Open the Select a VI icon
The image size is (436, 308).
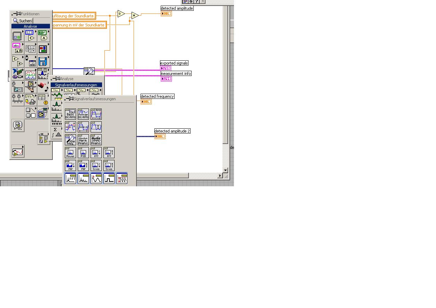(18, 126)
